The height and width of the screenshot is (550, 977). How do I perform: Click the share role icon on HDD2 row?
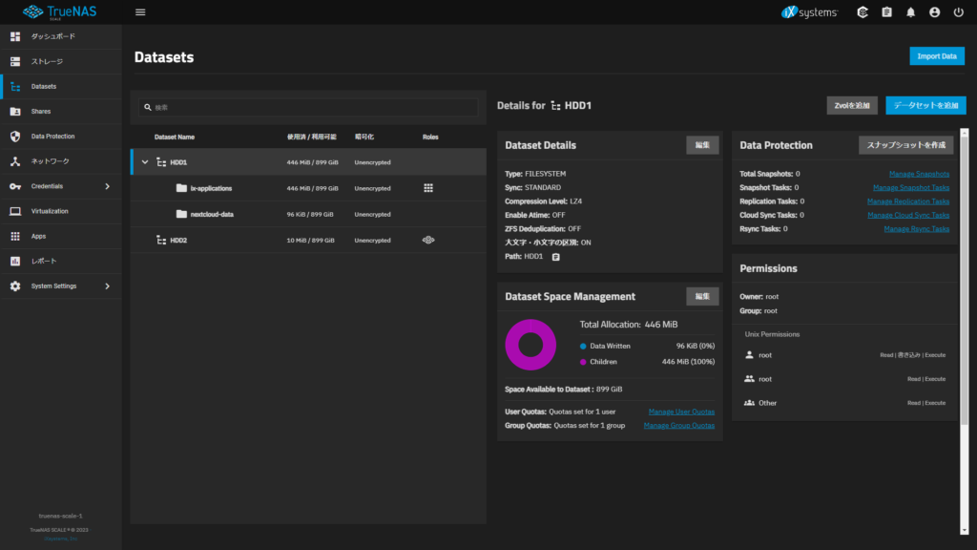tap(428, 240)
